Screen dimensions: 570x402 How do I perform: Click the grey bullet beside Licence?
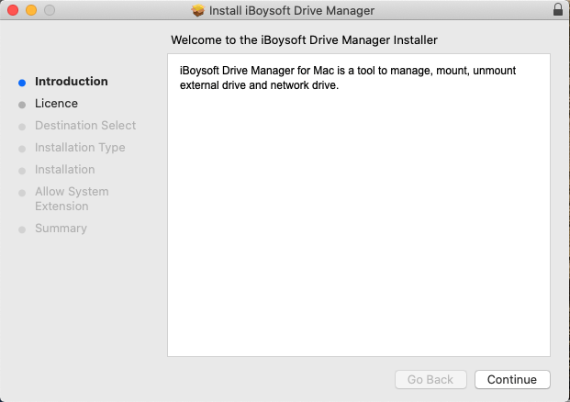22,105
